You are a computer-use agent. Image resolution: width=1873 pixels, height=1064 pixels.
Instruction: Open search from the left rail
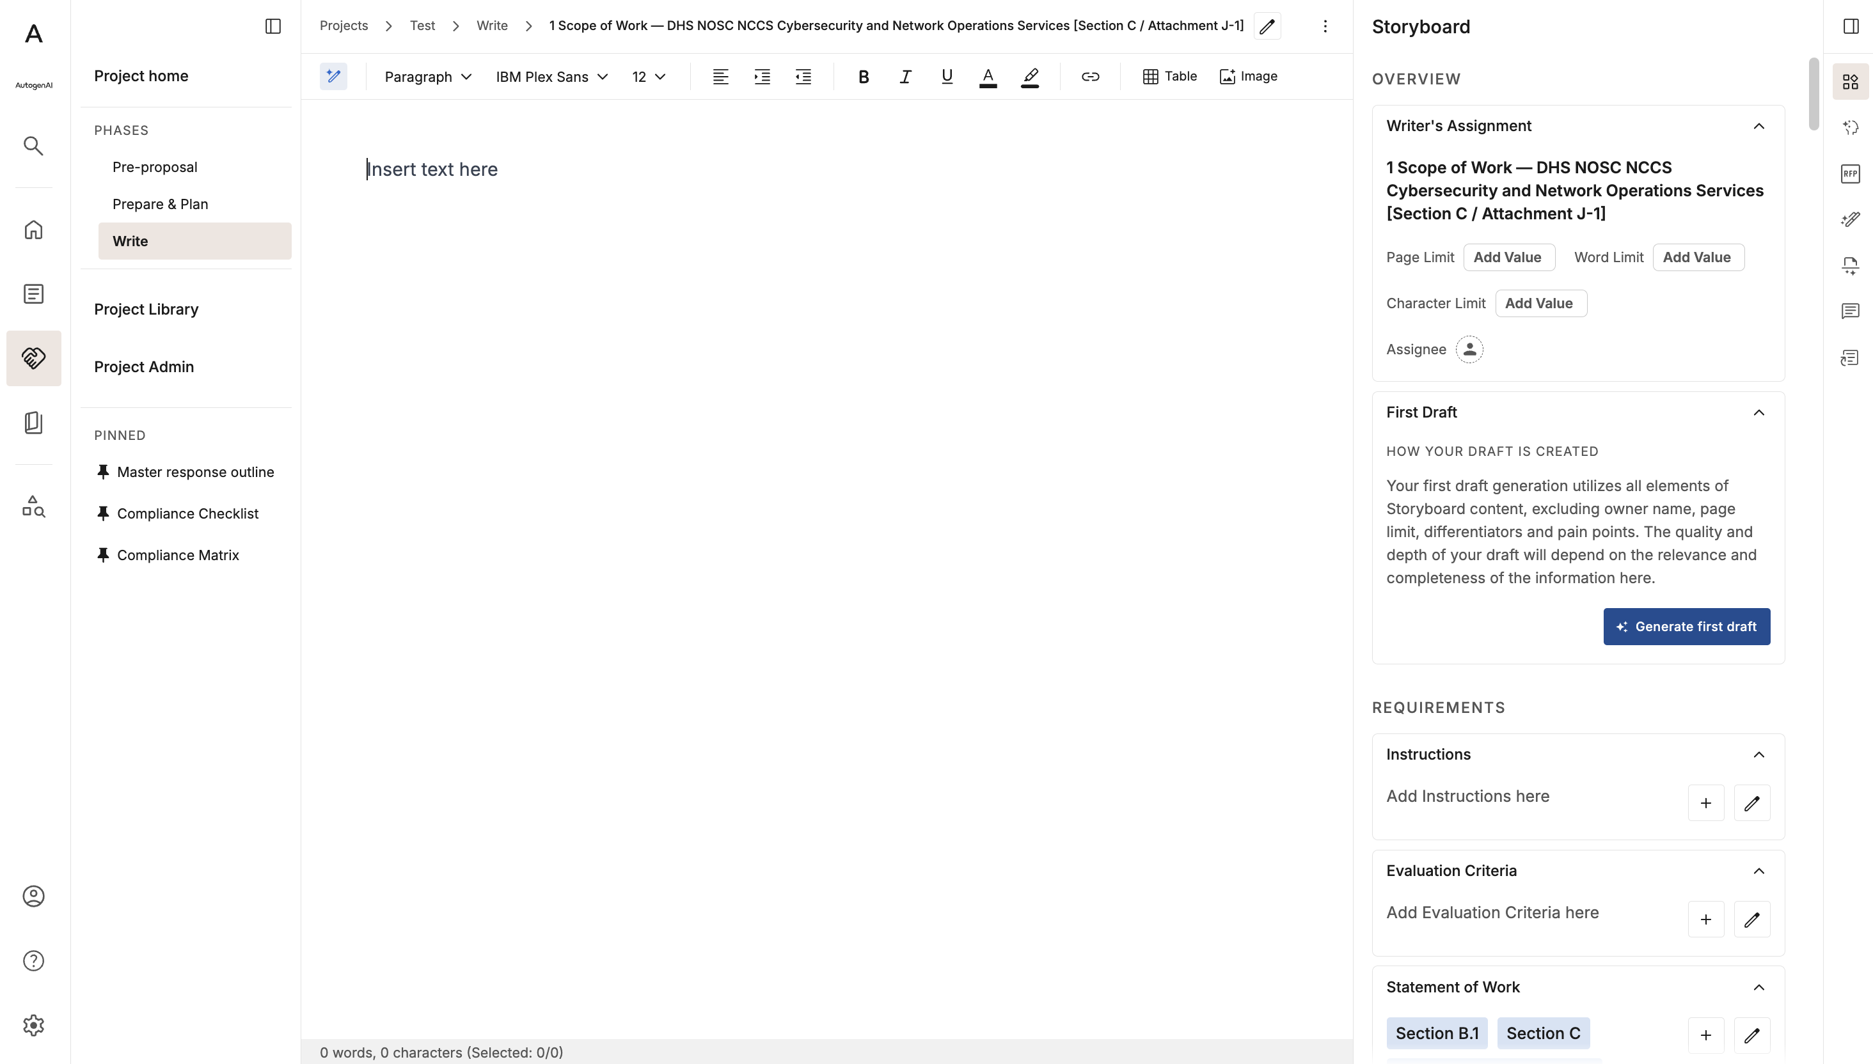tap(34, 145)
